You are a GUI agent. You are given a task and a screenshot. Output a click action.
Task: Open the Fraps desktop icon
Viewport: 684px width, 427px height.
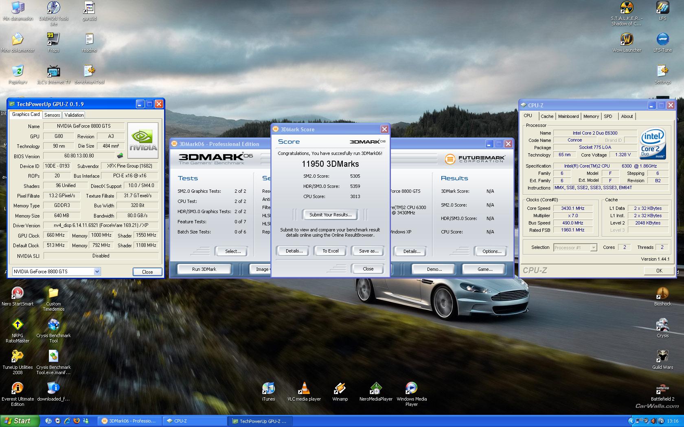(53, 42)
